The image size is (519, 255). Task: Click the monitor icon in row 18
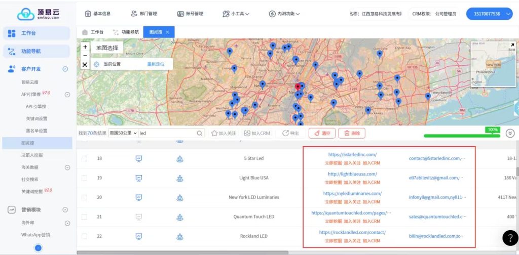[x=138, y=158]
